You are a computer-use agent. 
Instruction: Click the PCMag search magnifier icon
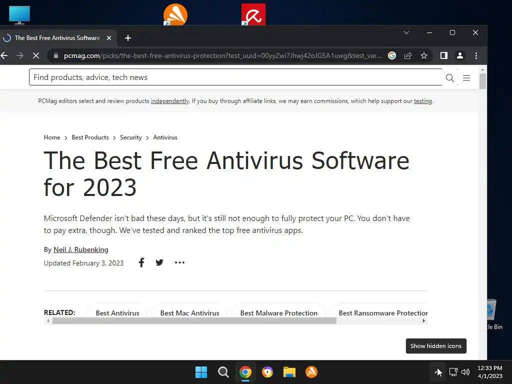449,77
